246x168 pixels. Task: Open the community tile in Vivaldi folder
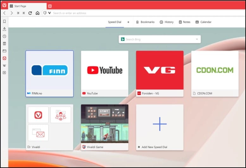click(61, 115)
